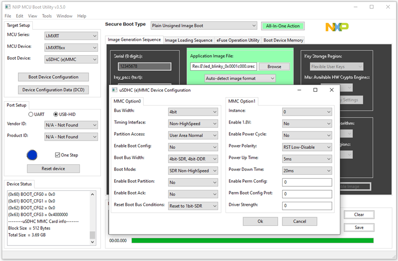Open the Boot Mode dropdown
Screen dimensions: 398x261
(193, 171)
